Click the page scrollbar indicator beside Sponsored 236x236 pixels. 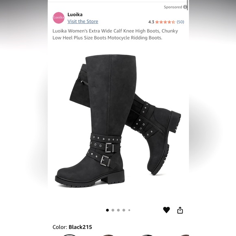[x=188, y=5]
